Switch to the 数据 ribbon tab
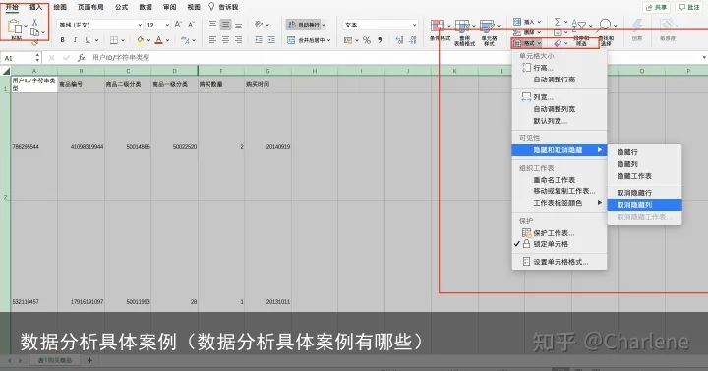 (146, 7)
